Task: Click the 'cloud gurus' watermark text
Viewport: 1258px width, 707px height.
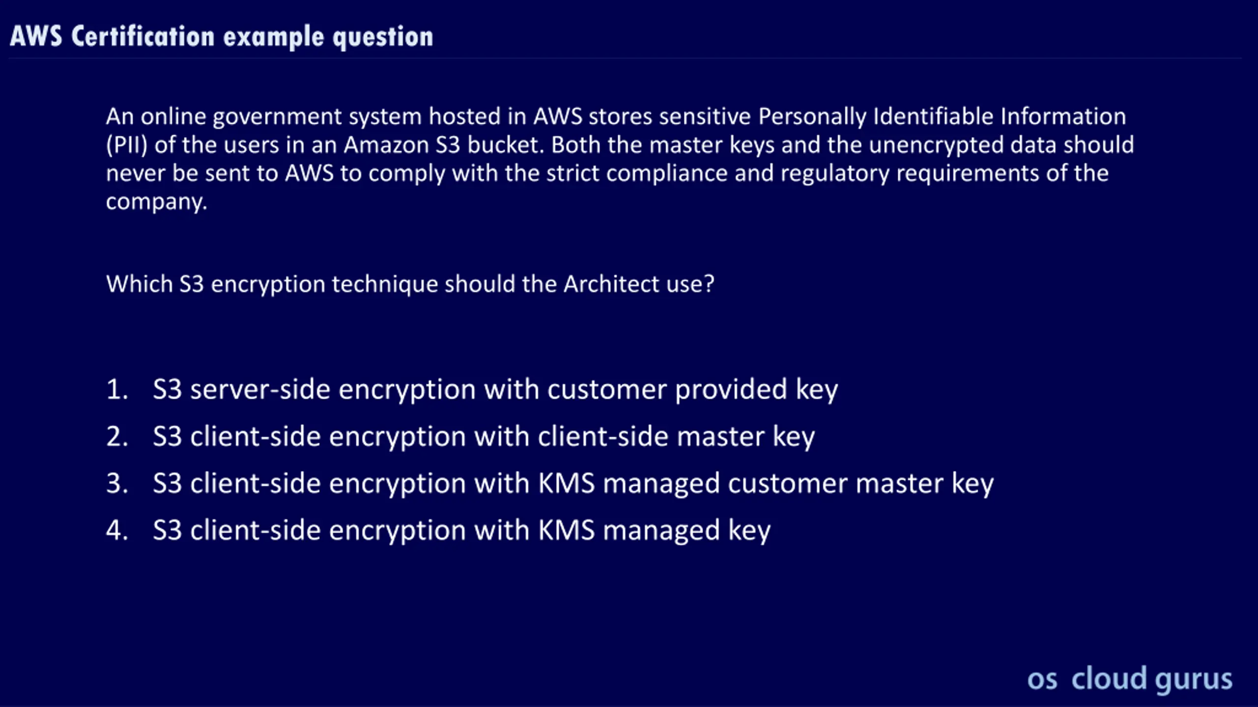Action: coord(1152,680)
